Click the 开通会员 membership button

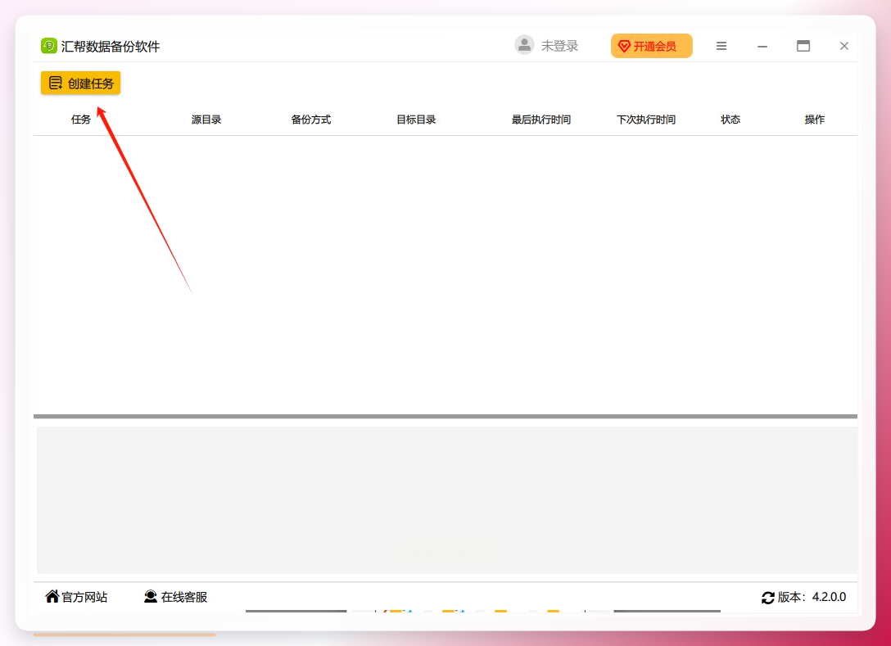(652, 46)
